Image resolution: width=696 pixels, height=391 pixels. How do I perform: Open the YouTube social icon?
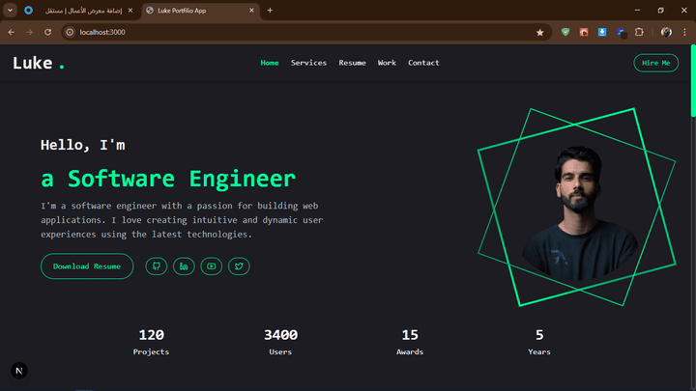coord(212,266)
